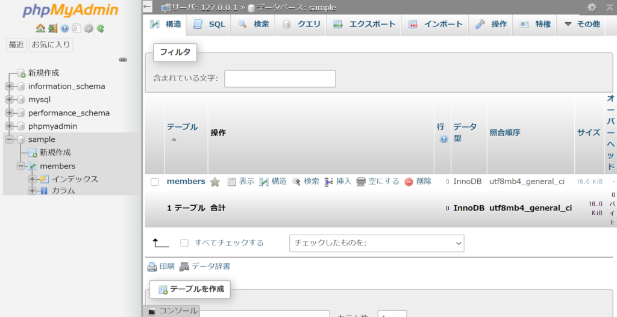Expand the カラム node under members

[32, 191]
